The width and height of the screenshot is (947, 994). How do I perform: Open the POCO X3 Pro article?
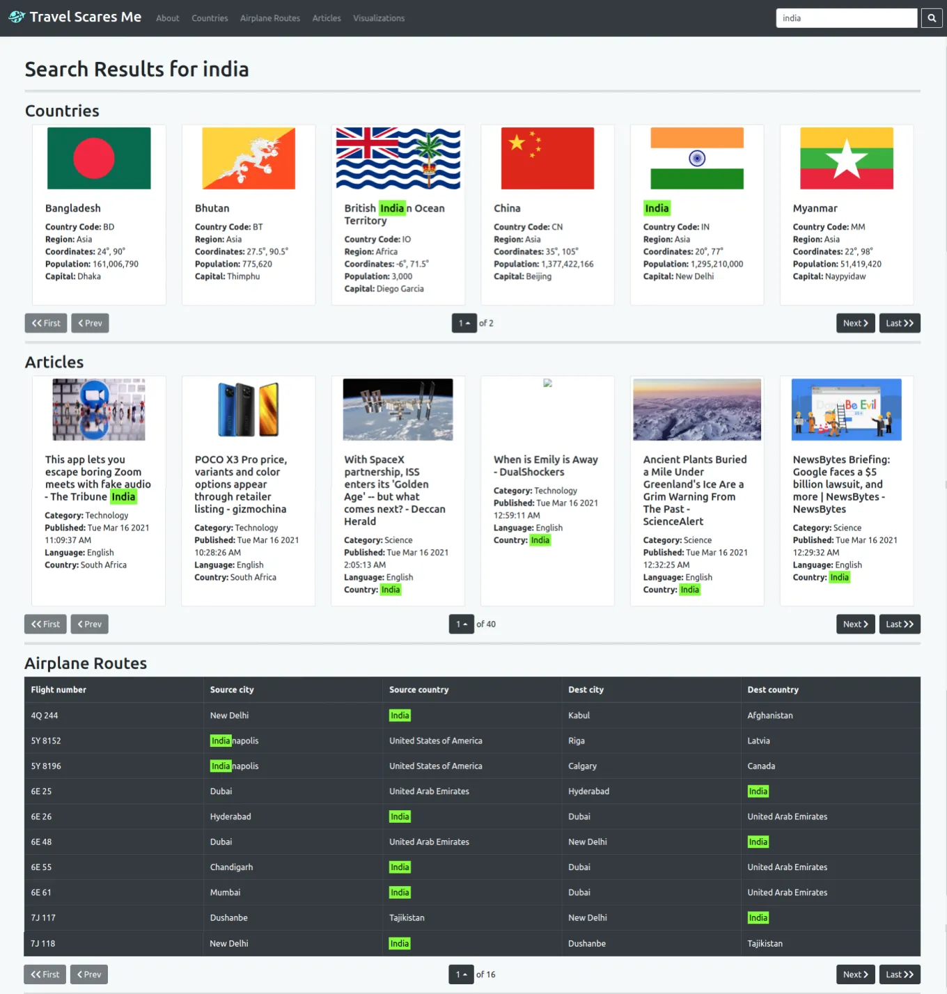tap(240, 484)
